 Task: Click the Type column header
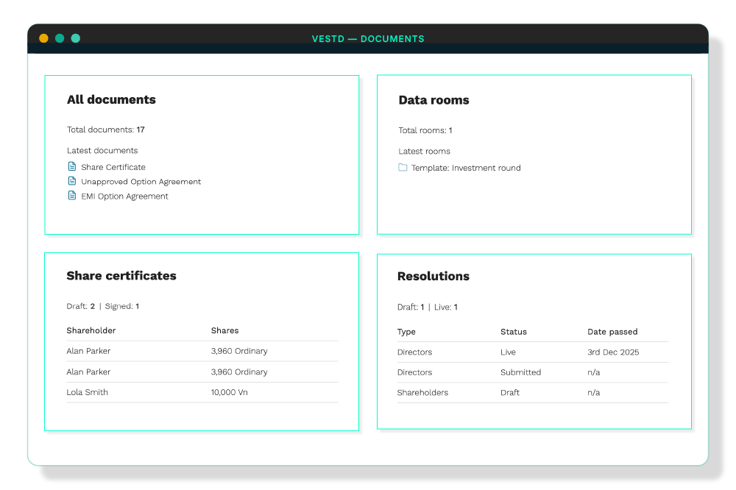click(x=406, y=332)
